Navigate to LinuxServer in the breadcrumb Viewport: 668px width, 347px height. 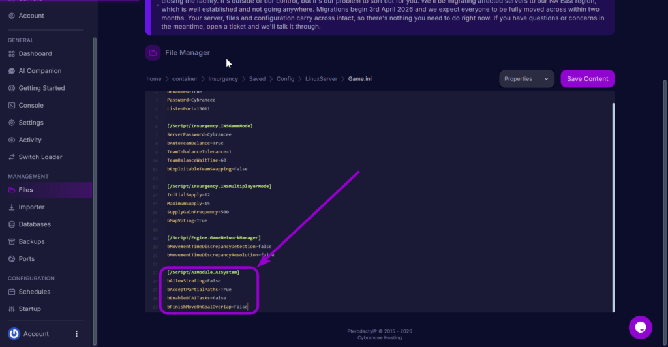(x=321, y=79)
